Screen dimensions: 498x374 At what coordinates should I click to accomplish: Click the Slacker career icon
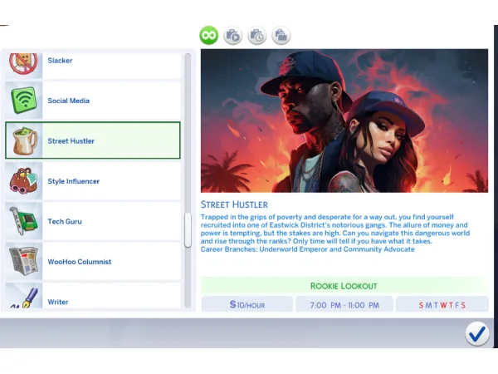point(27,63)
